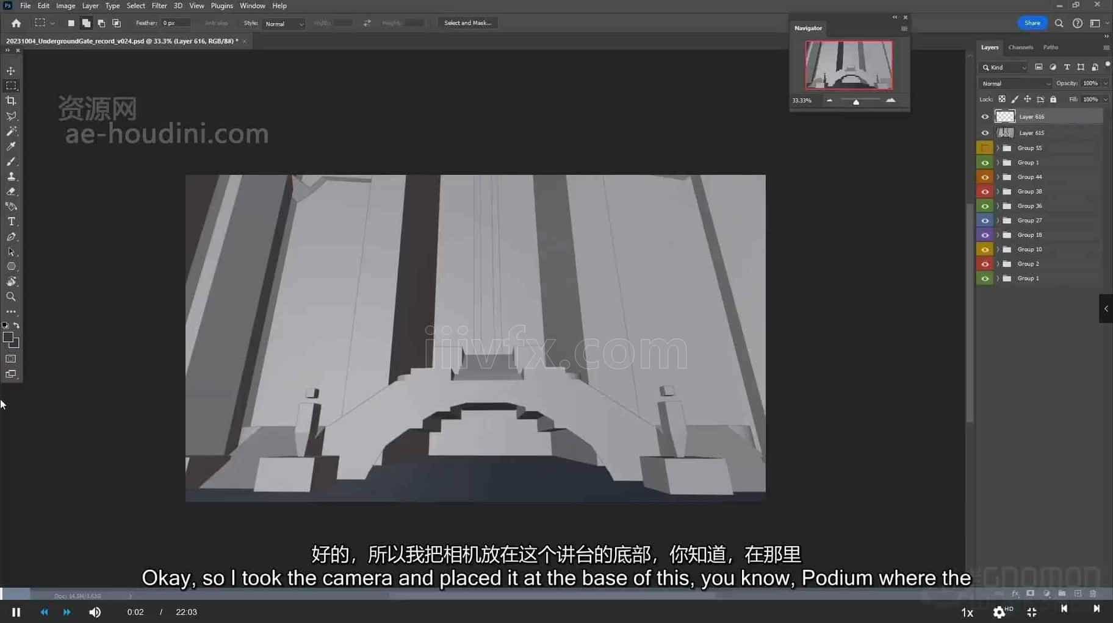Expand the Group 2 folder chevron
This screenshot has width=1113, height=623.
point(998,264)
